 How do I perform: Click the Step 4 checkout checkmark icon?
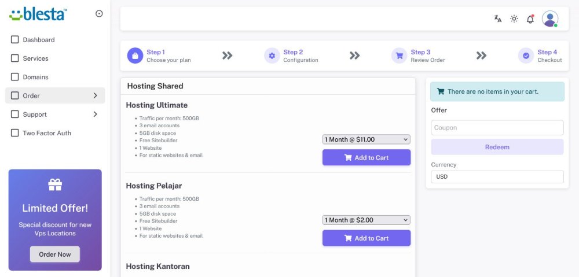(526, 56)
